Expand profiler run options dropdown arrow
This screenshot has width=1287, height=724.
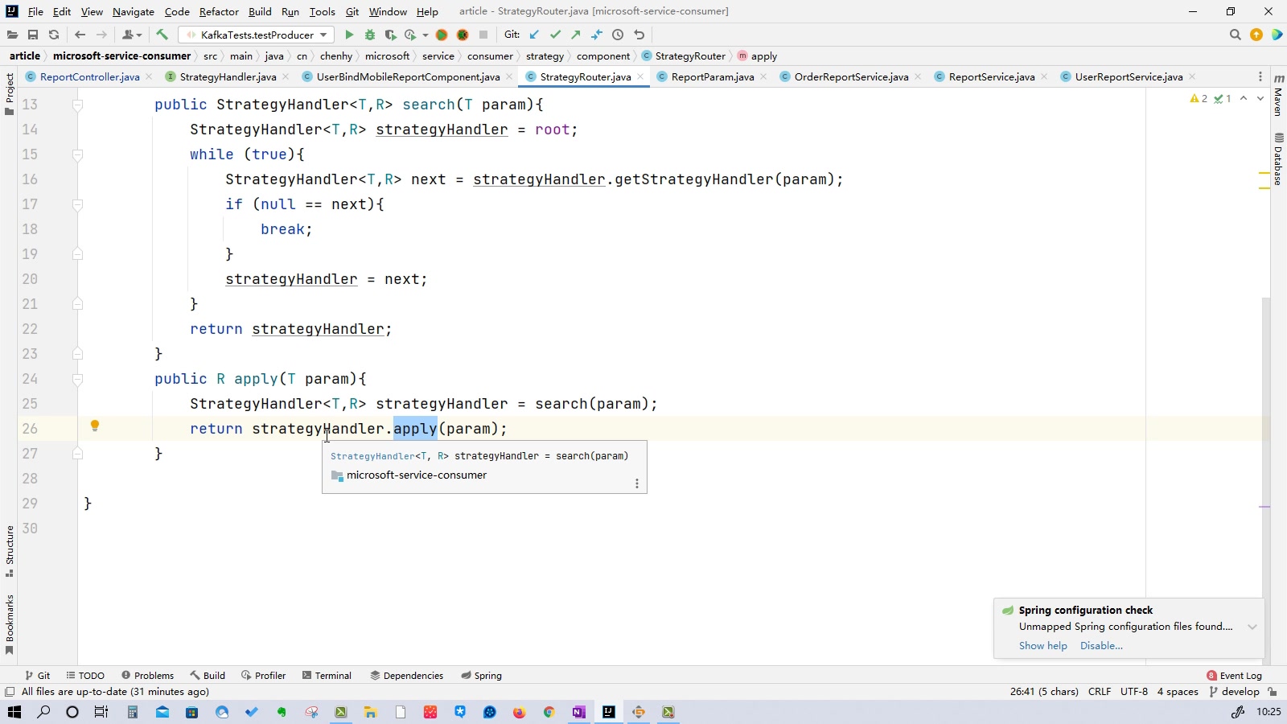pos(426,35)
